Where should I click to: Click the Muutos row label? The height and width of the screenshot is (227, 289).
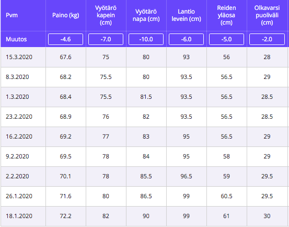(x=16, y=39)
